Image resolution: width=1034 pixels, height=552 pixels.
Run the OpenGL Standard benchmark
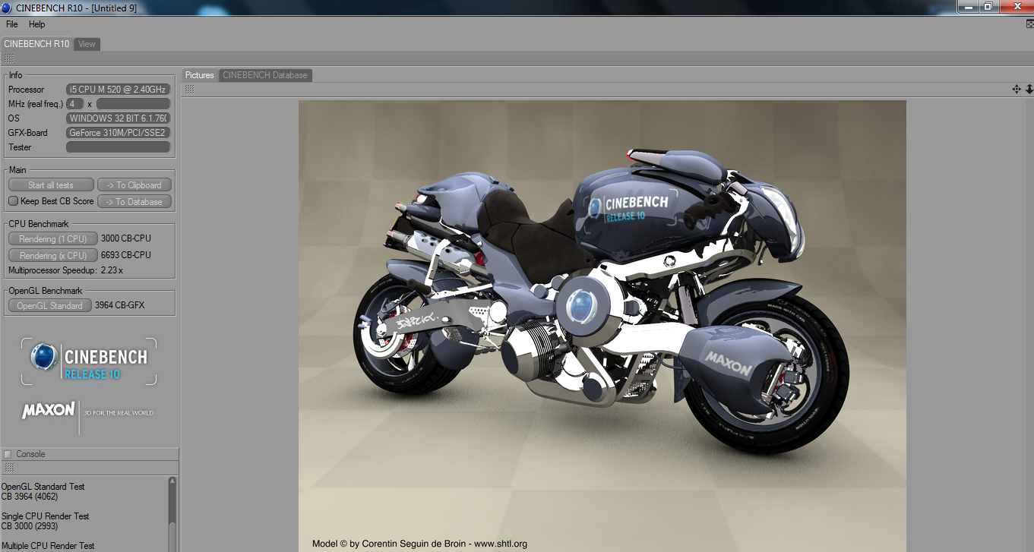(50, 305)
